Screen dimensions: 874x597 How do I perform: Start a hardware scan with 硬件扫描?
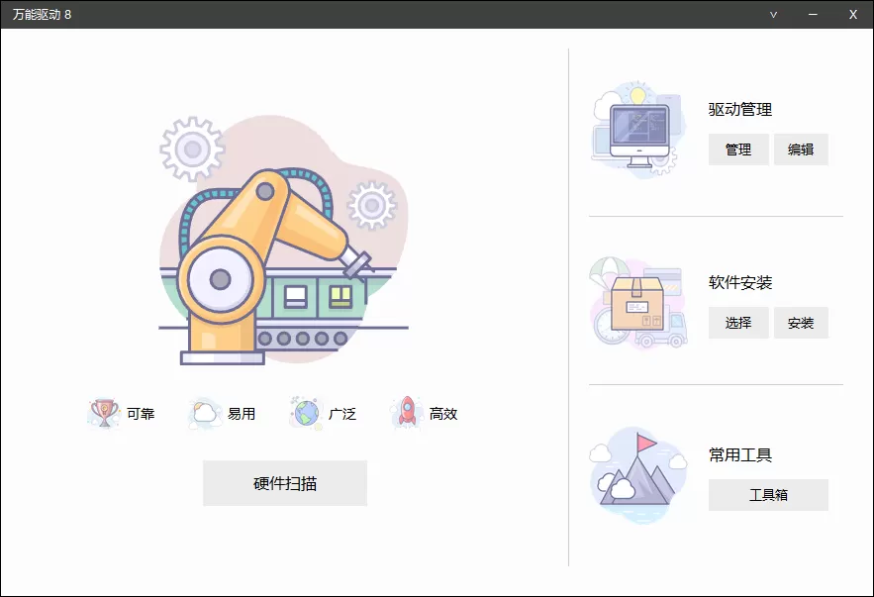[x=285, y=483]
